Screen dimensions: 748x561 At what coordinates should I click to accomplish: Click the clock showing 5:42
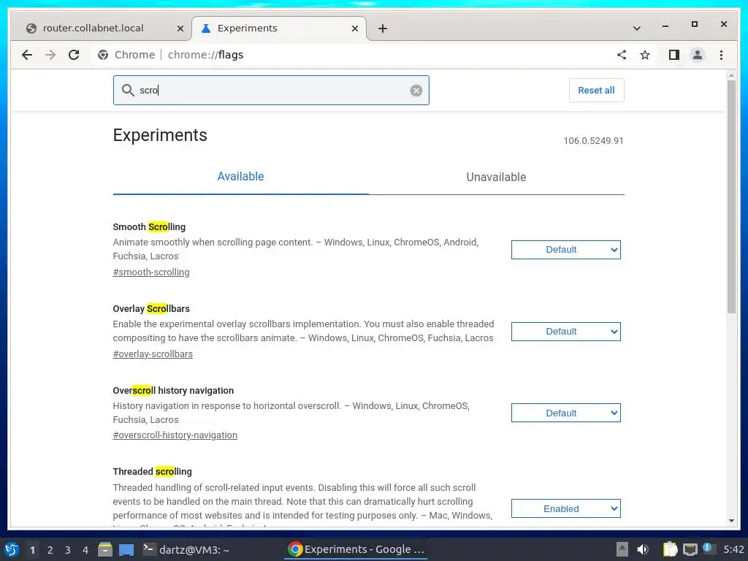click(733, 549)
